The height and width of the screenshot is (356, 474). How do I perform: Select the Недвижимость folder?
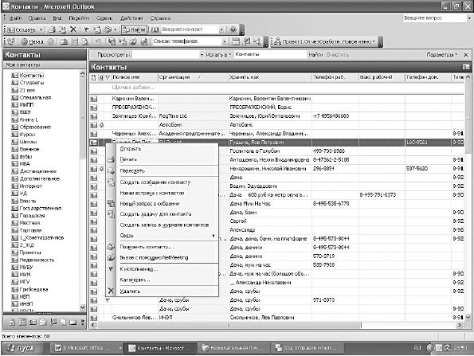click(x=37, y=260)
